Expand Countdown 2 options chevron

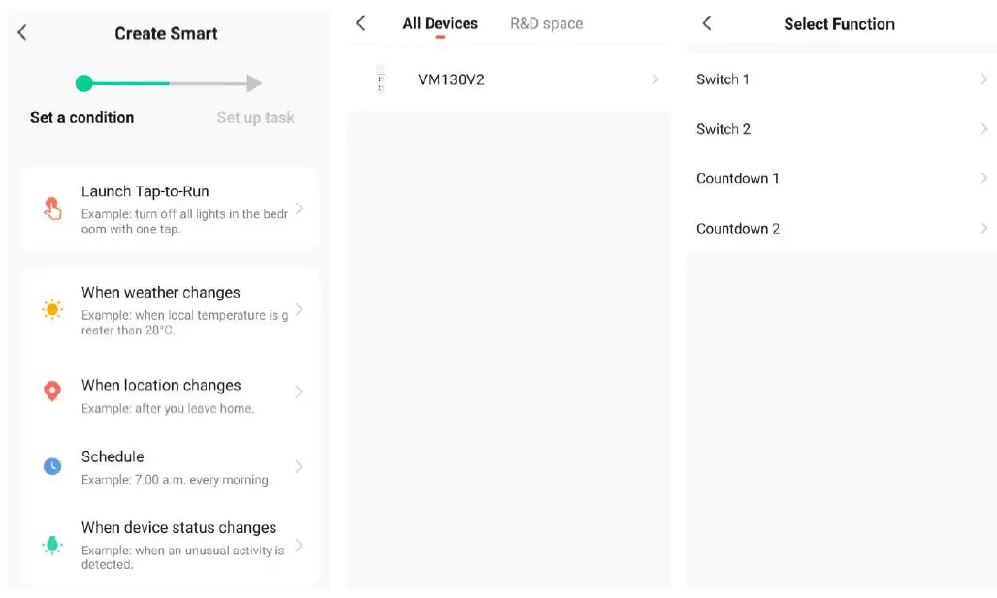(x=983, y=228)
